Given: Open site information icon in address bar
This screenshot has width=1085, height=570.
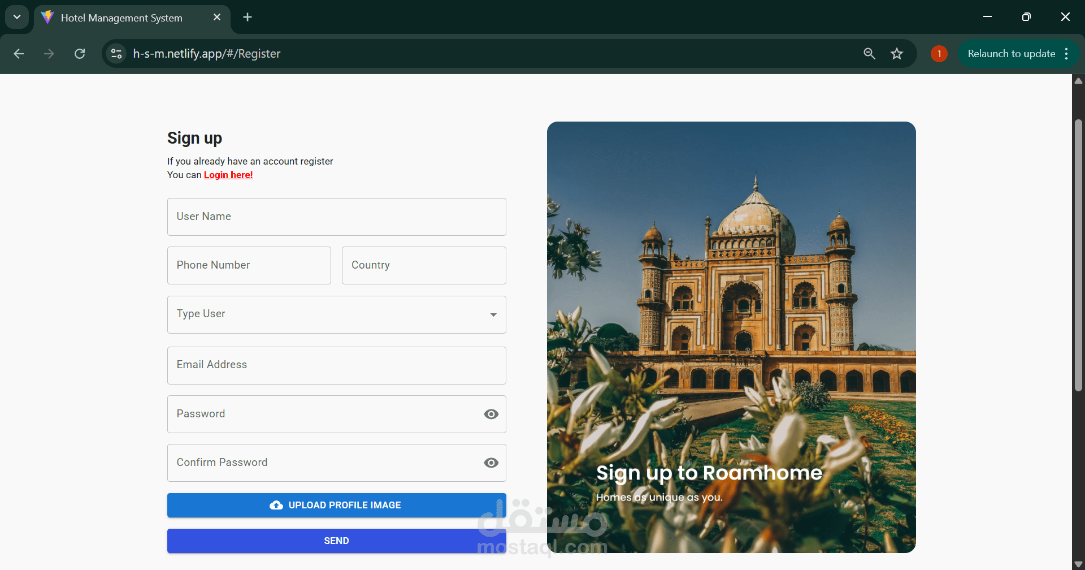Looking at the screenshot, I should coord(116,54).
